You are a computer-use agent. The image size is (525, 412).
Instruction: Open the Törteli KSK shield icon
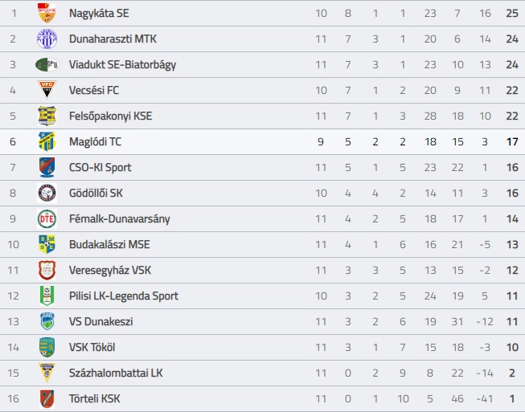click(47, 398)
